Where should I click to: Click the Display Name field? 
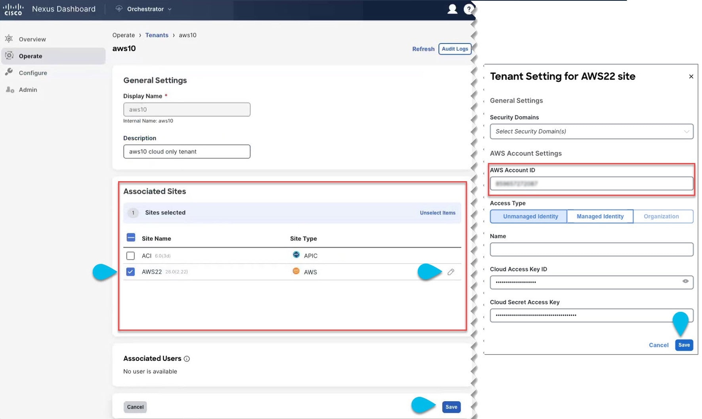[187, 110]
